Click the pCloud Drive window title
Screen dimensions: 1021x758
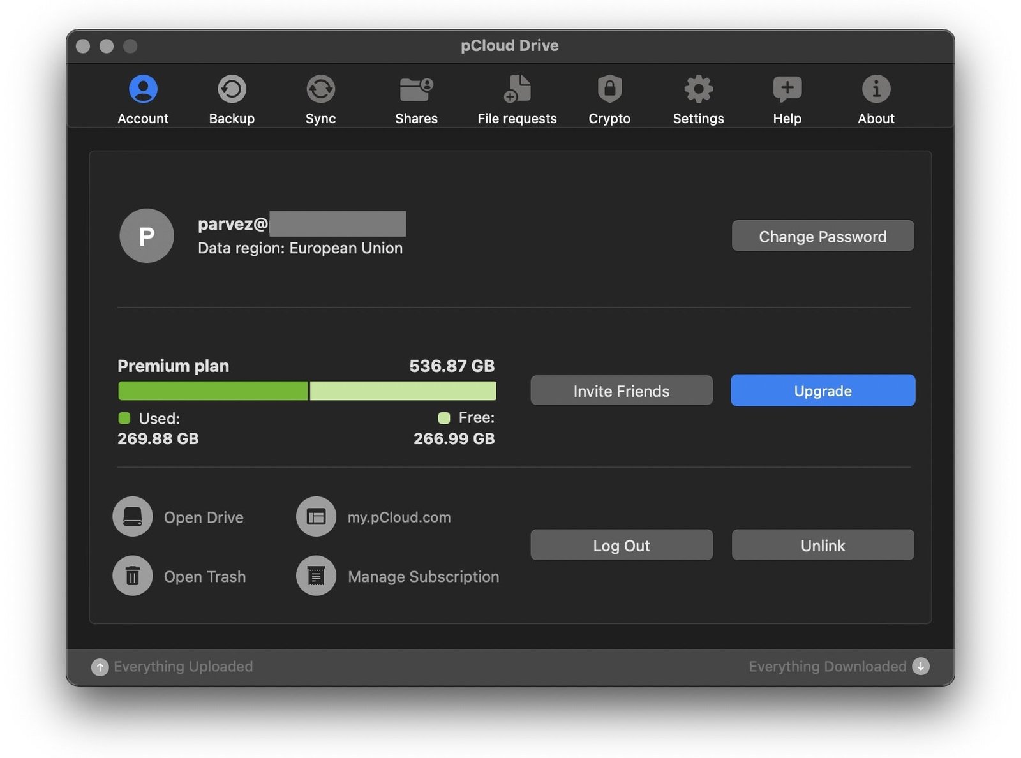click(x=510, y=46)
